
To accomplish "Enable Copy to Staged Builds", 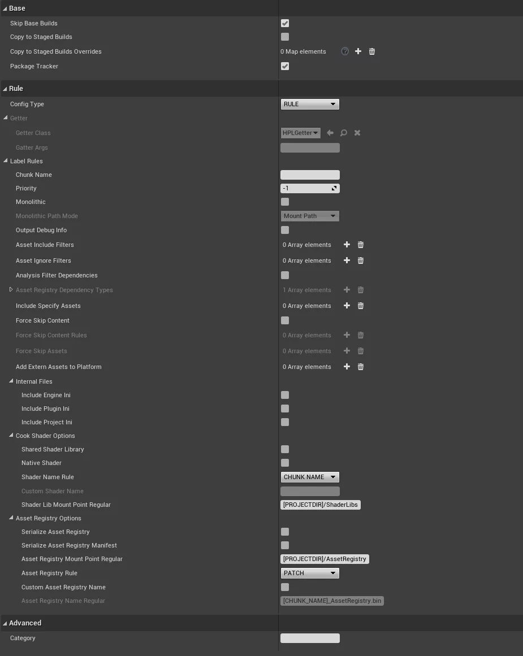I will point(285,37).
